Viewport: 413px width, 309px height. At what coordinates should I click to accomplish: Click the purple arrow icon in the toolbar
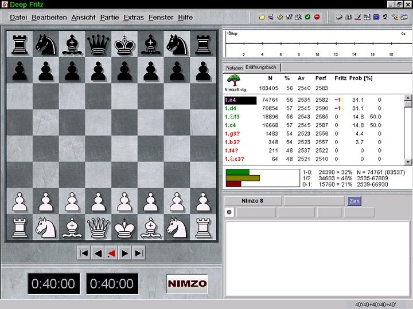271,17
